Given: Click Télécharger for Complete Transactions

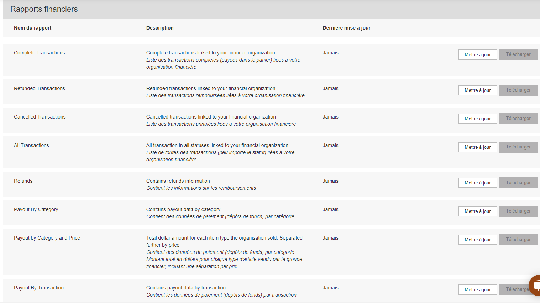Looking at the screenshot, I should coord(518,54).
